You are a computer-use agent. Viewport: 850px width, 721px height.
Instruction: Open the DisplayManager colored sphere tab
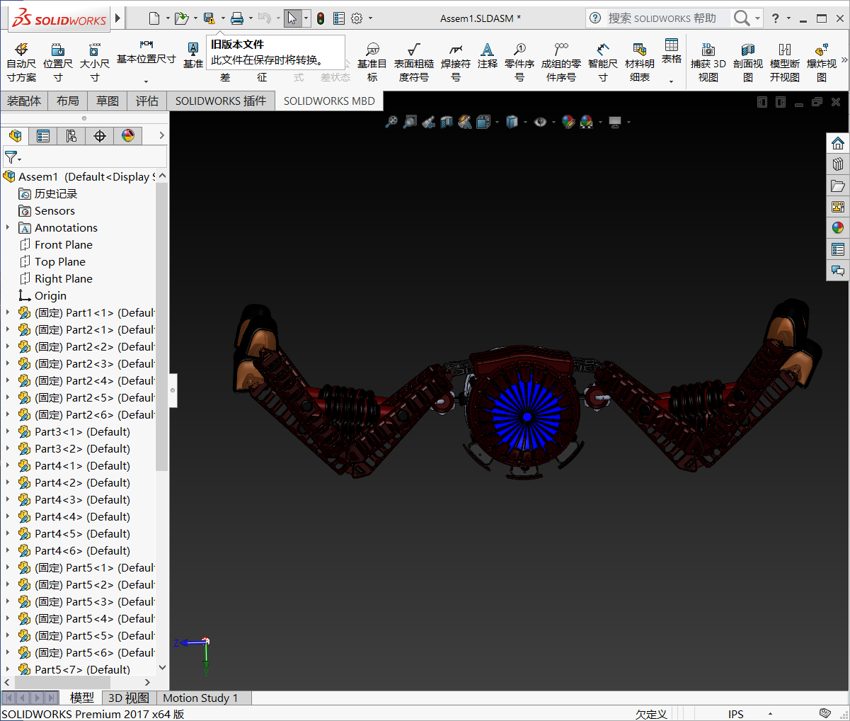point(127,135)
